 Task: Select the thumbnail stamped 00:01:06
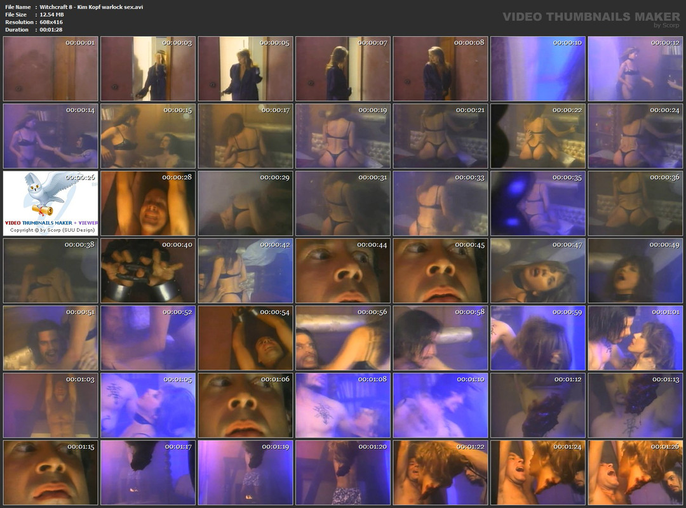click(x=245, y=406)
